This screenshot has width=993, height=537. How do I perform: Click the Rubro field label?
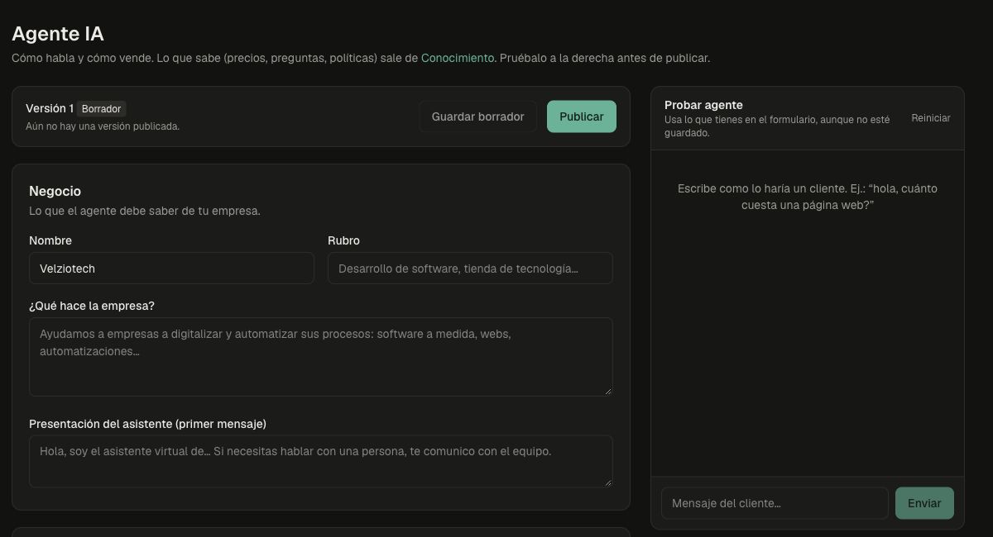pyautogui.click(x=343, y=240)
